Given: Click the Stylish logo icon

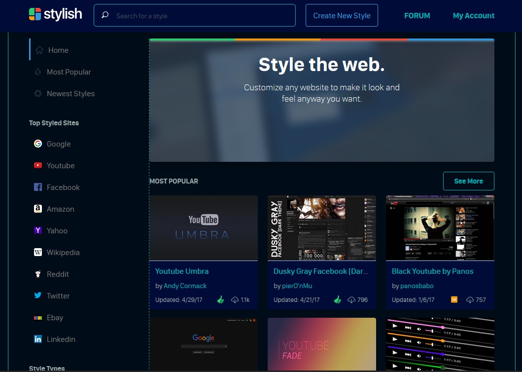Looking at the screenshot, I should 35,14.
